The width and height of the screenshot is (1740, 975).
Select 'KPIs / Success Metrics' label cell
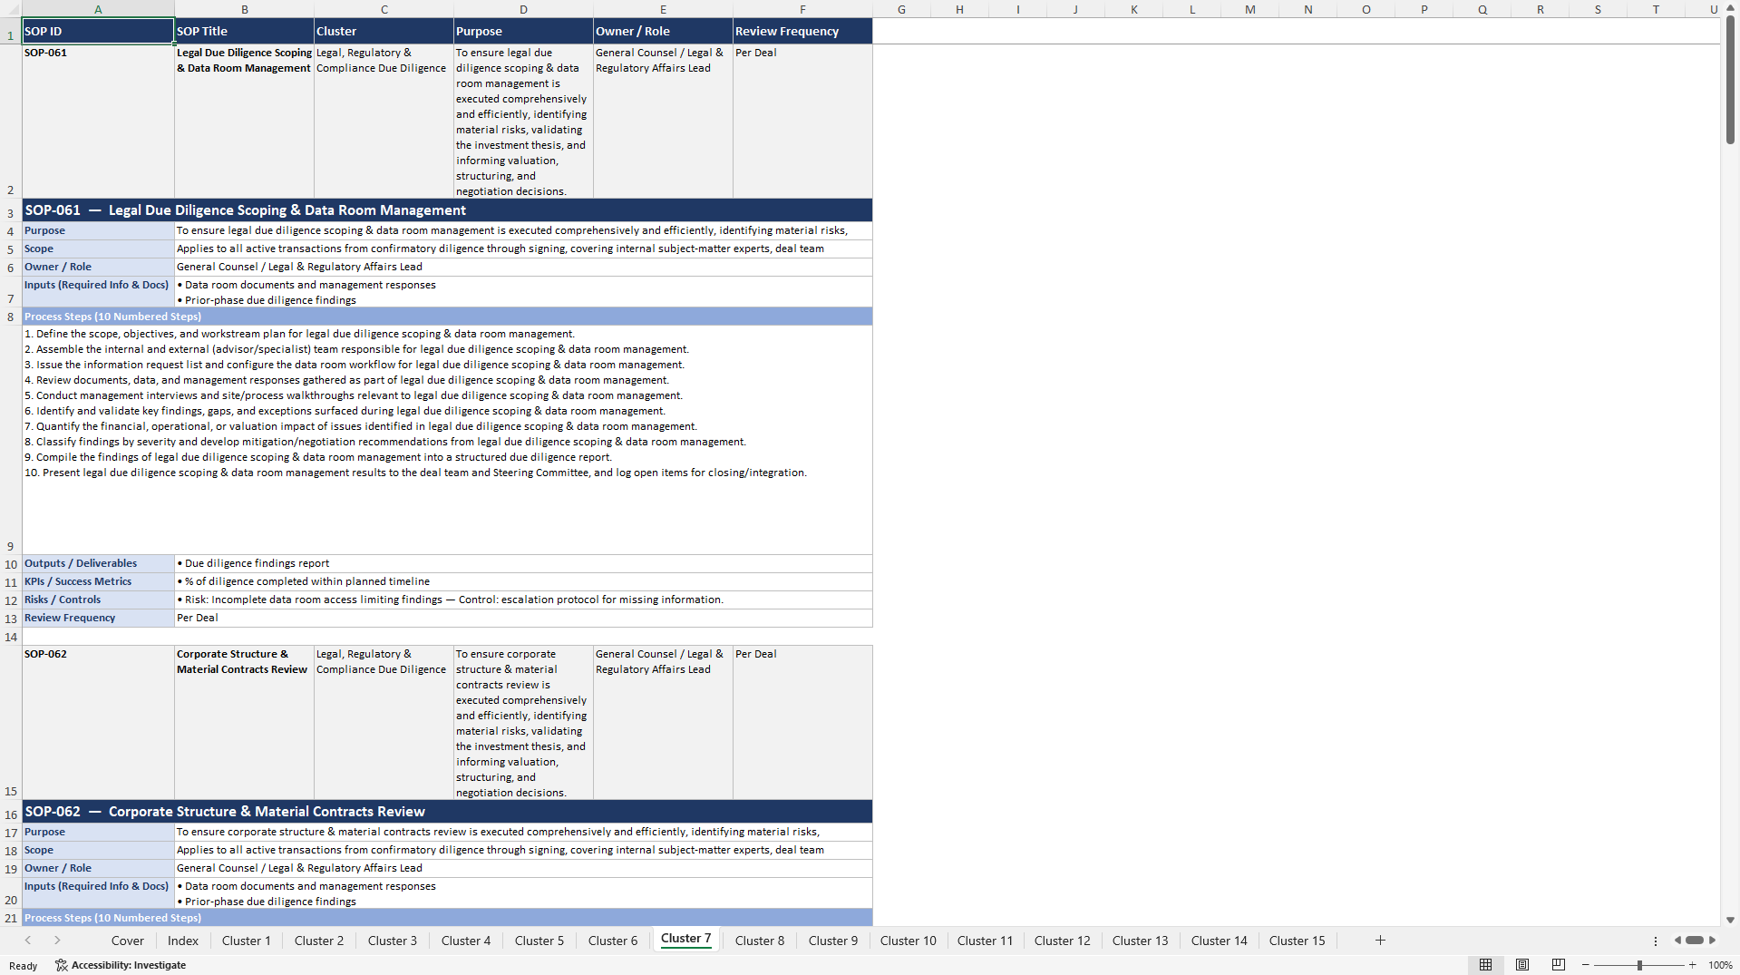tap(98, 581)
